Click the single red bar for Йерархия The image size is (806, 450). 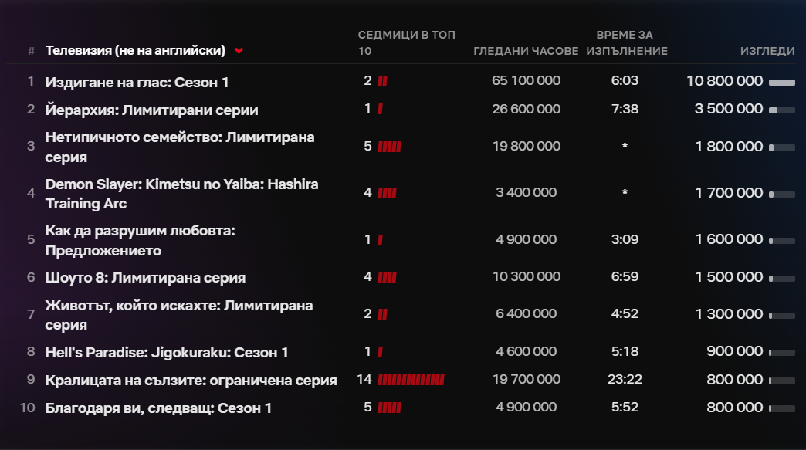click(x=380, y=109)
